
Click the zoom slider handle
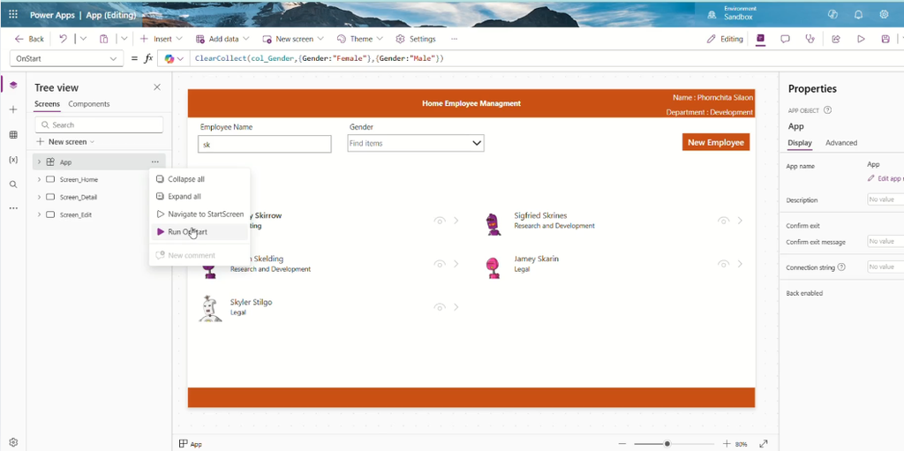tap(667, 444)
